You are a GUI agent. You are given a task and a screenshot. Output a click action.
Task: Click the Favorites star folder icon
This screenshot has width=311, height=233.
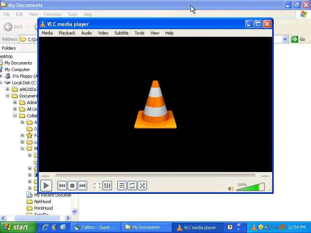[30, 135]
